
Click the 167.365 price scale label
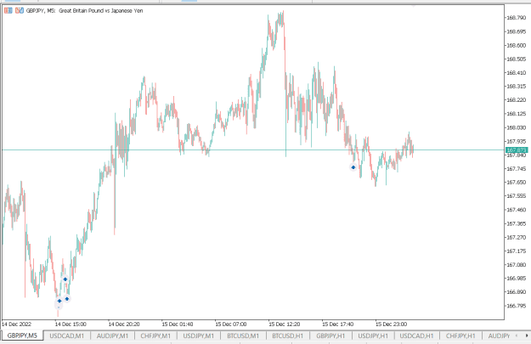[516, 223]
